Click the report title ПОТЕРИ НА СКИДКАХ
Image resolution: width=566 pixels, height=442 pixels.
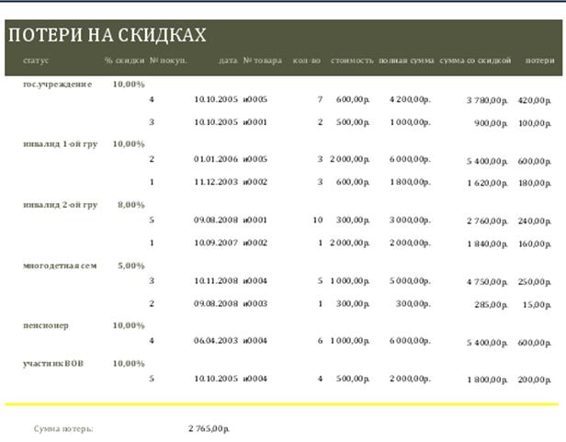[107, 36]
